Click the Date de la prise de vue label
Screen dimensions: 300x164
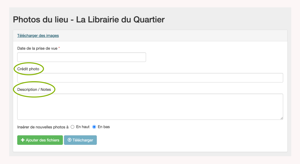click(37, 48)
